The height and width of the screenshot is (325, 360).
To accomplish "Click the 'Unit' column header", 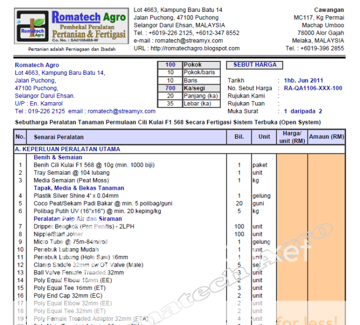I will [264, 137].
